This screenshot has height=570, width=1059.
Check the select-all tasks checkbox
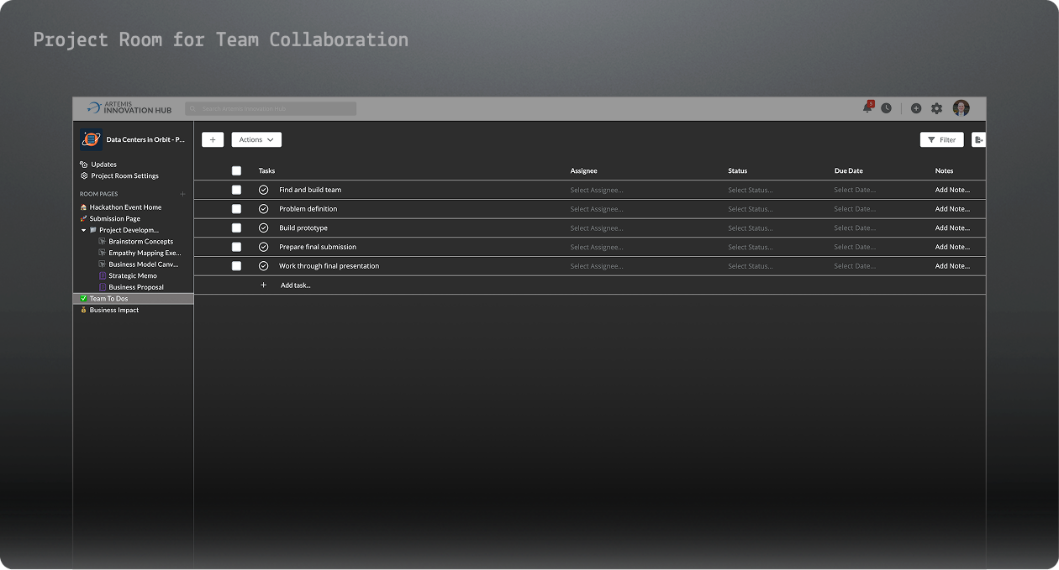[x=236, y=170]
